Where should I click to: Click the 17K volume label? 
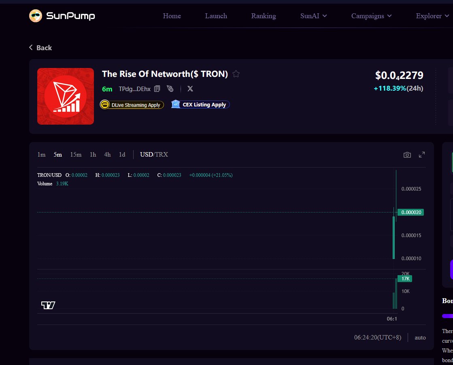point(405,279)
